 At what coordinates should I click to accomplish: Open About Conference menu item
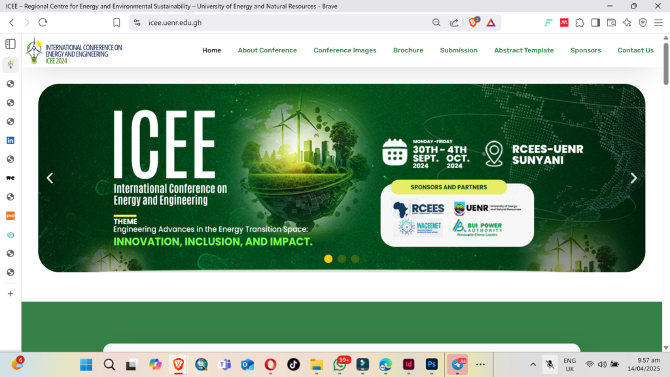pos(267,50)
